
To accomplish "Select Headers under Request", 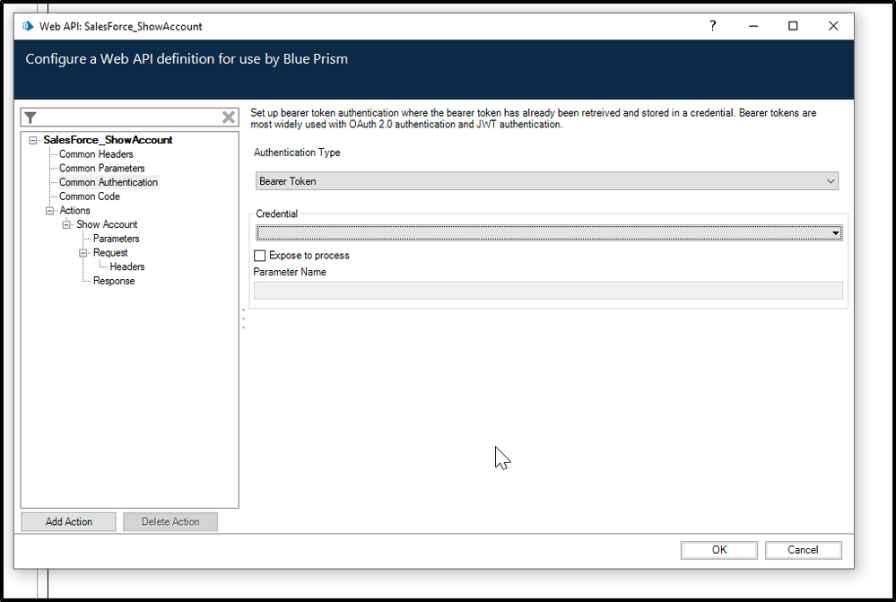I will point(126,267).
